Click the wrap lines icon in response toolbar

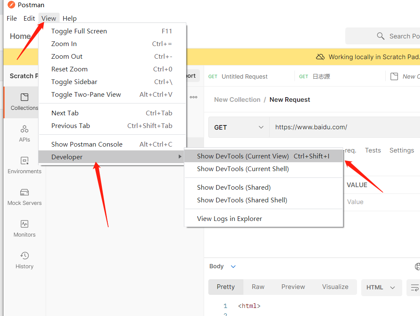pyautogui.click(x=415, y=288)
